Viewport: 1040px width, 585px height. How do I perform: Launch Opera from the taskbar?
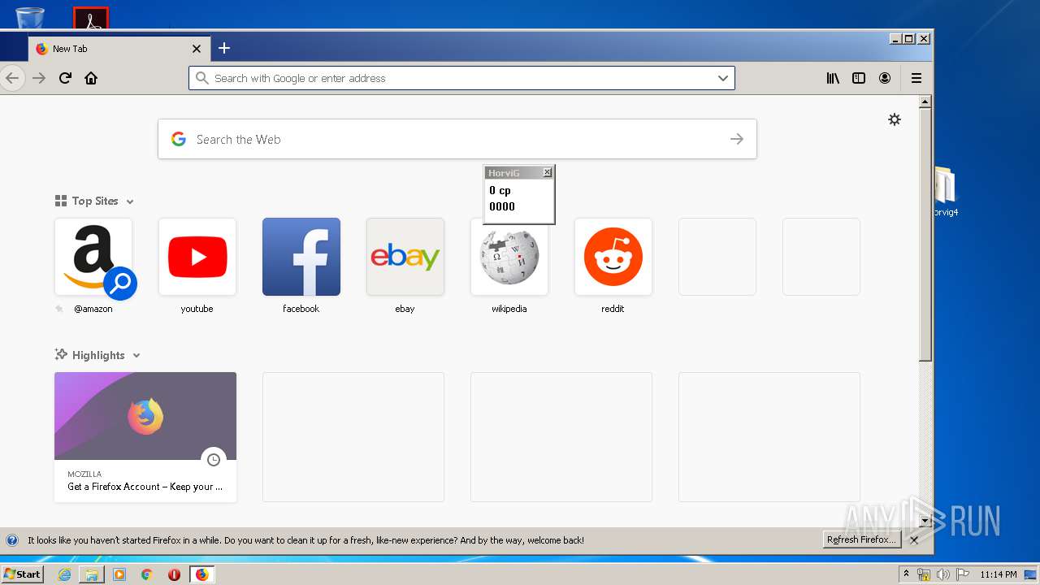[174, 574]
